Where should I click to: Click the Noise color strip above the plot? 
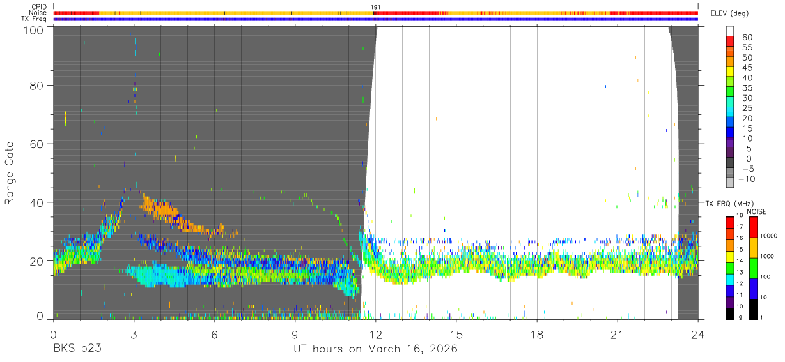pos(376,13)
